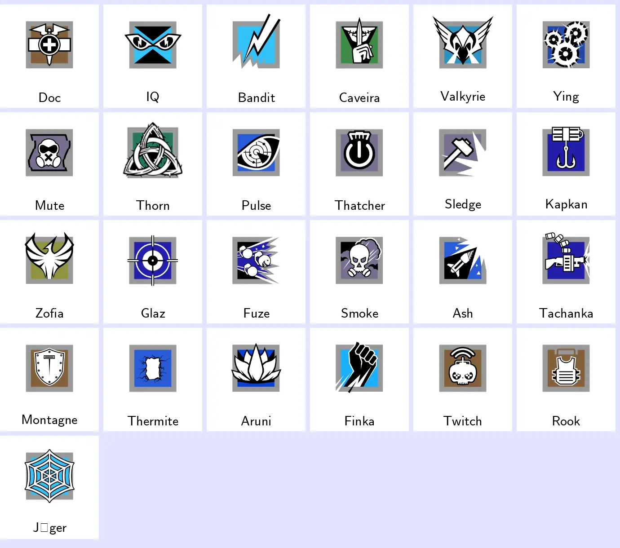Select Mute's gas mask icon
The image size is (620, 548).
49,153
